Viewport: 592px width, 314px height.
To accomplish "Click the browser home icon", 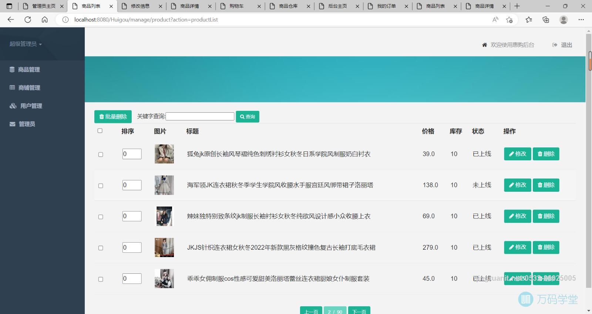I will click(x=44, y=20).
